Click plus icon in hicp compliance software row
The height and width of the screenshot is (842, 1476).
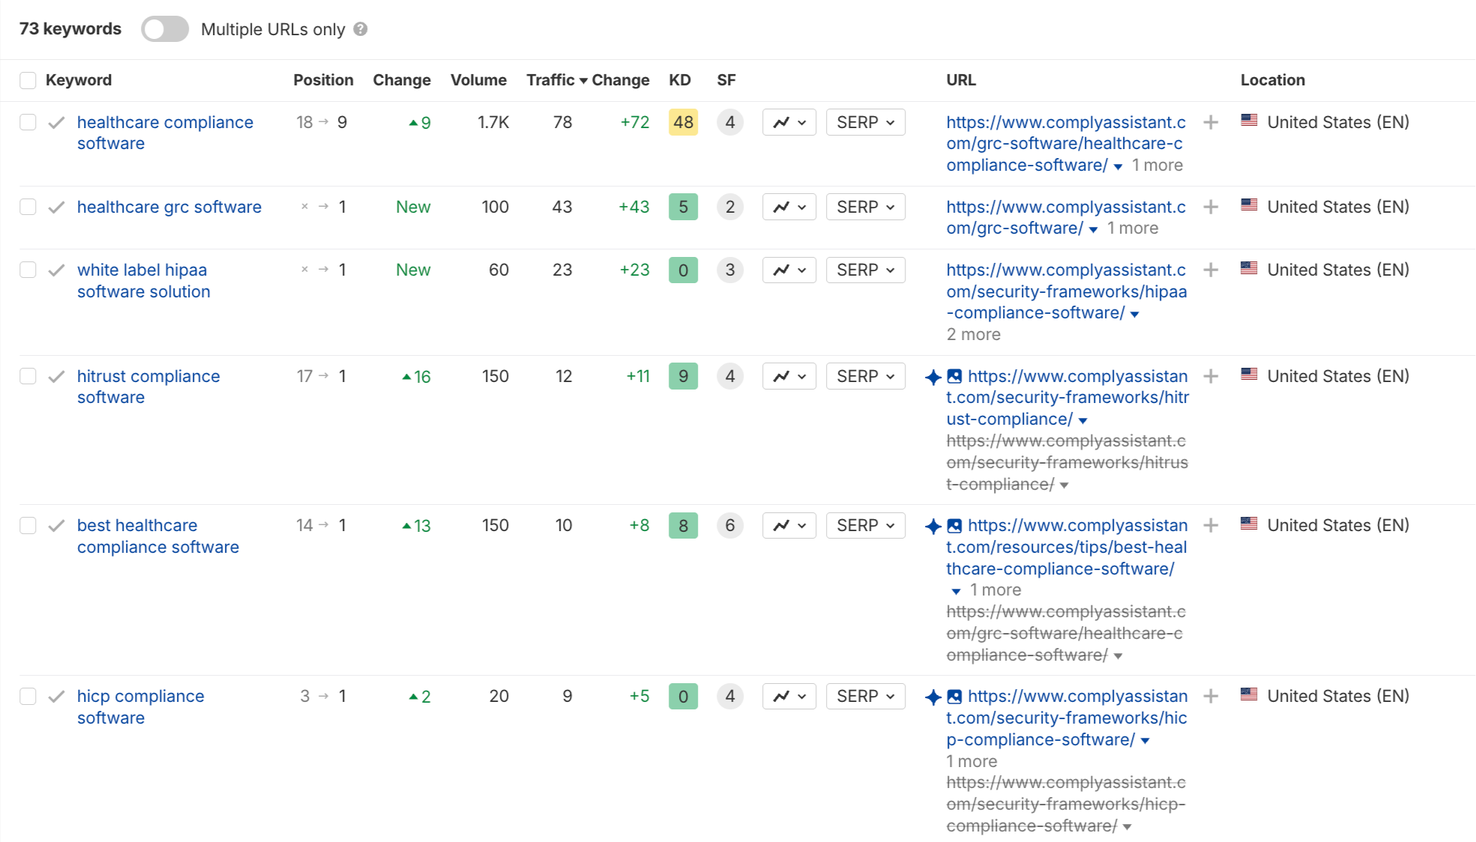tap(1211, 696)
